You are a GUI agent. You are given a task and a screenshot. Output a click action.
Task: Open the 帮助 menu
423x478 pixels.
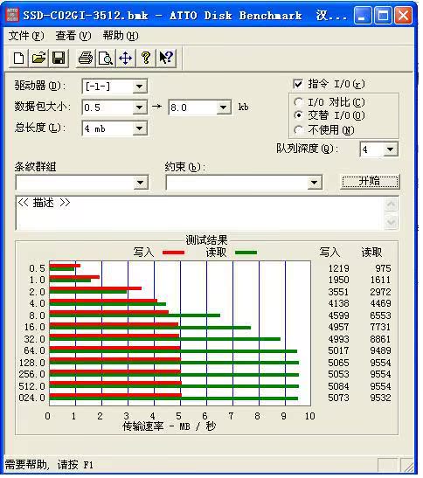click(x=121, y=36)
